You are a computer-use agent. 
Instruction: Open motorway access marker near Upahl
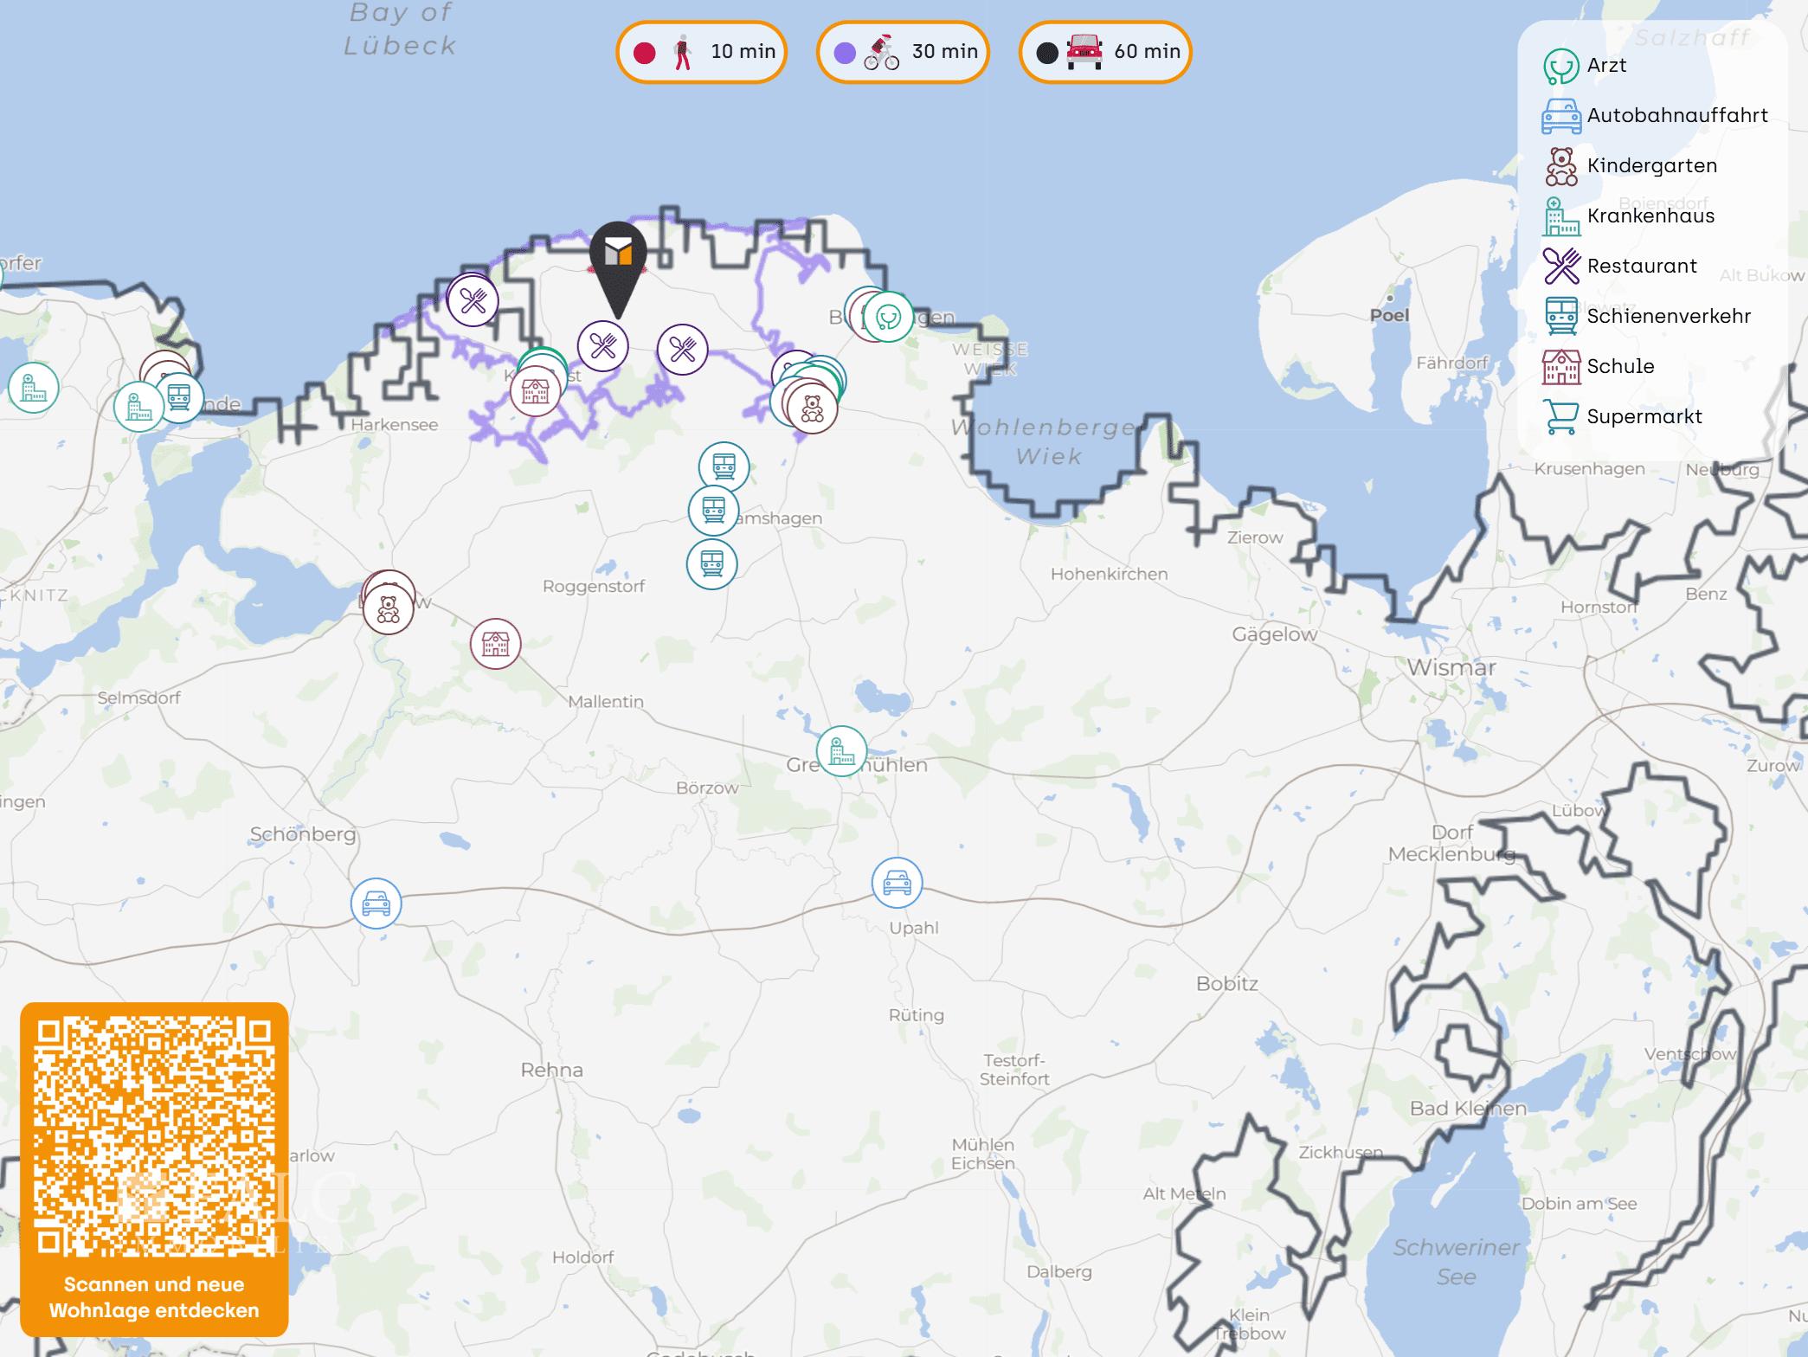[898, 883]
